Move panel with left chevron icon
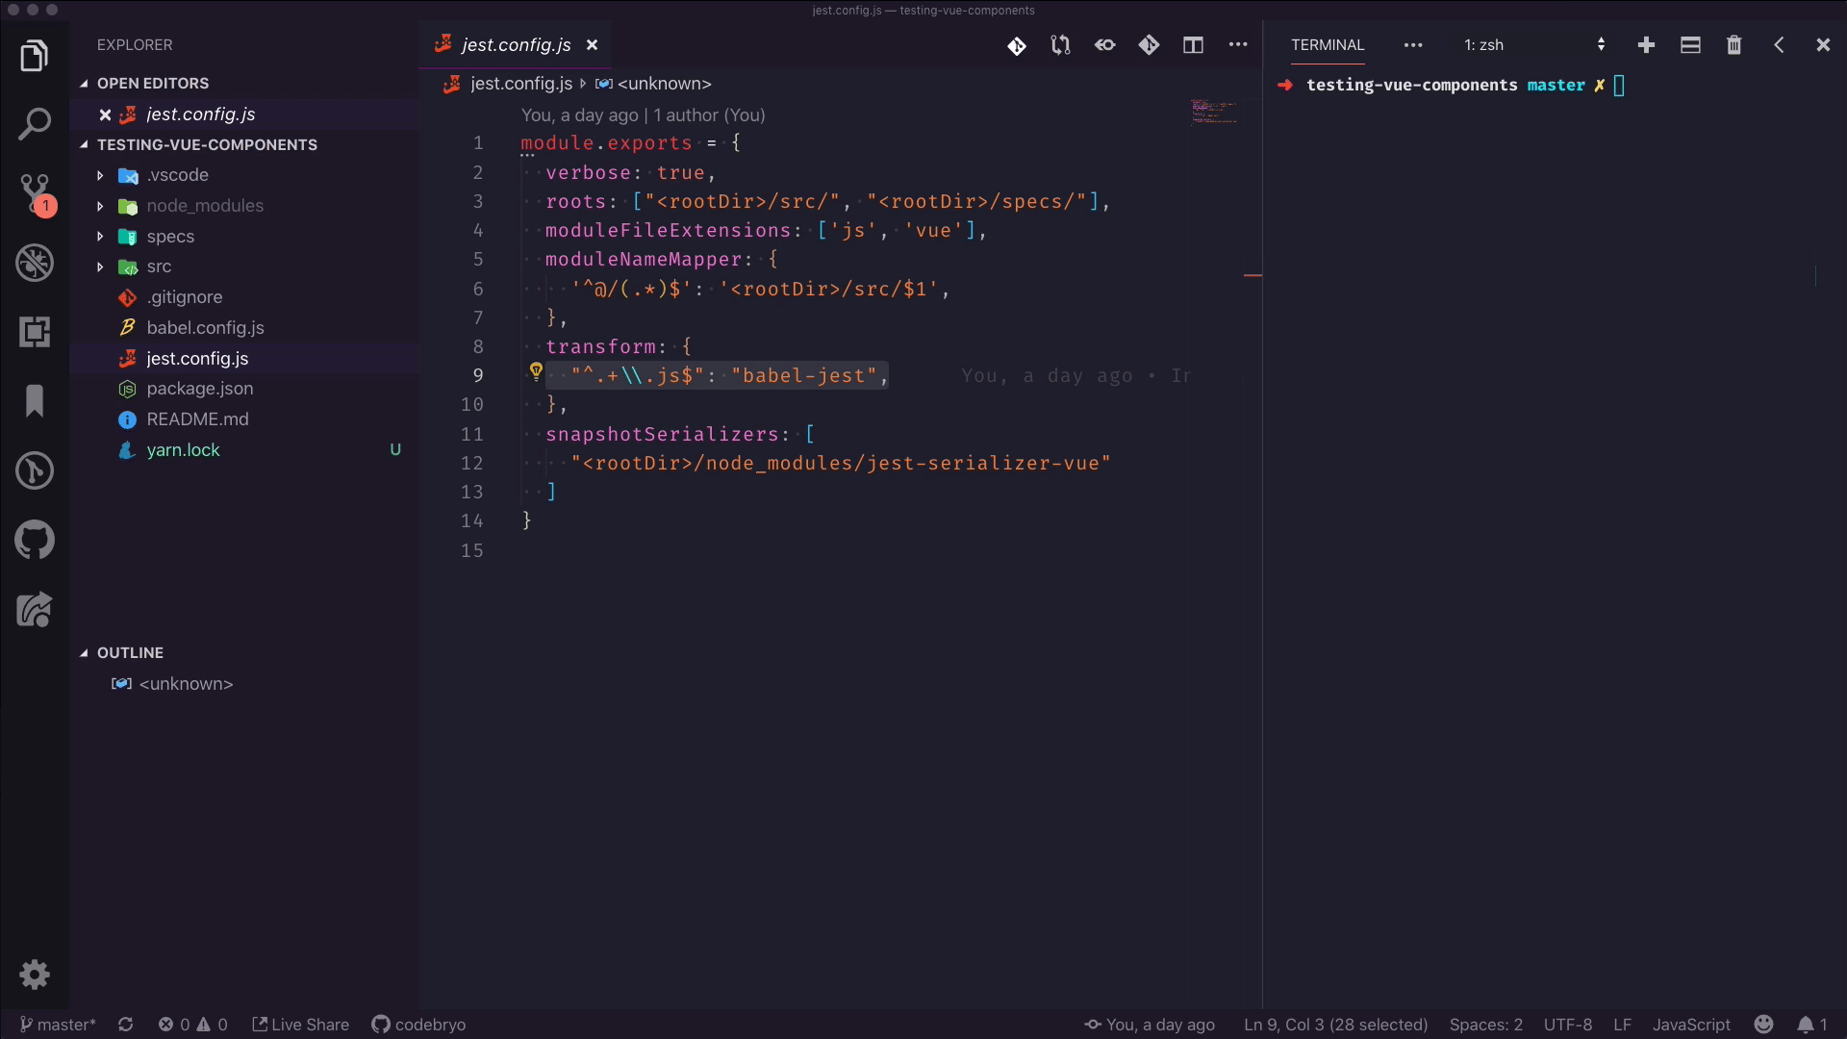Screen dimensions: 1847x1039 point(1779,45)
